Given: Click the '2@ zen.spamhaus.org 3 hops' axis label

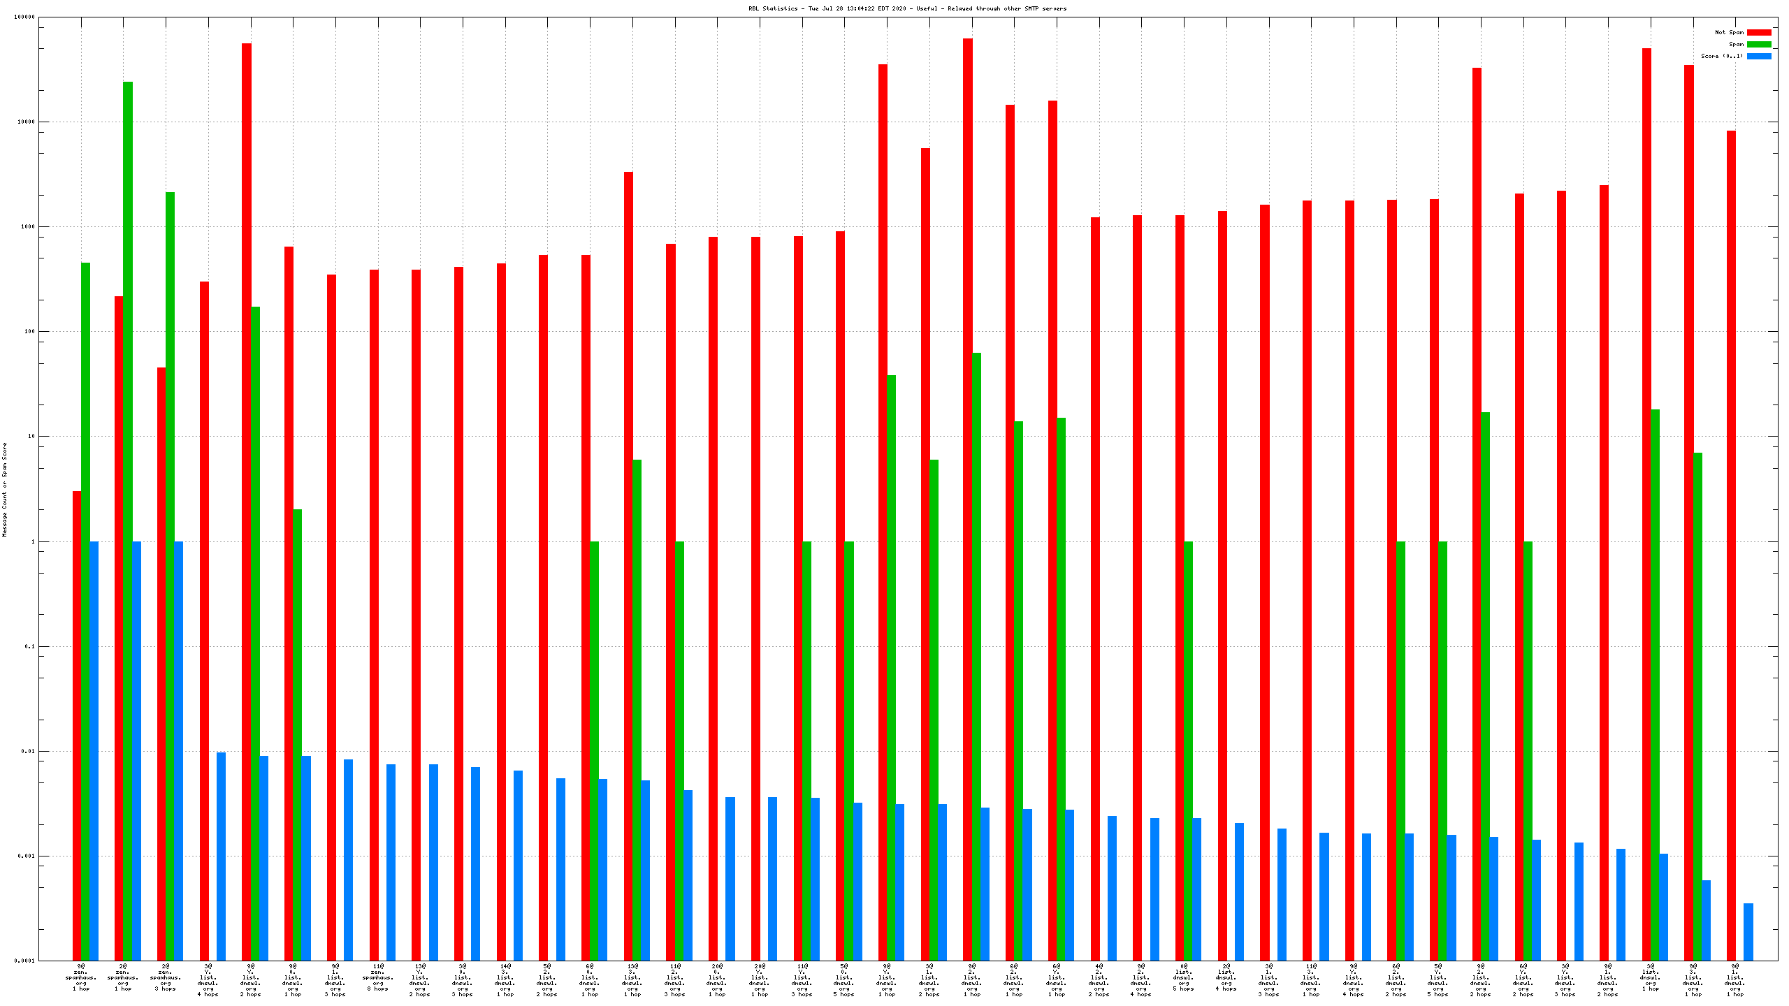Looking at the screenshot, I should (166, 977).
